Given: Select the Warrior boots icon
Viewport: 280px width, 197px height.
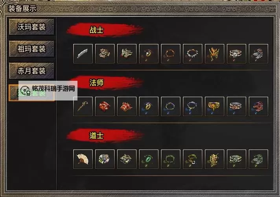Looking at the screenshot, I should (x=258, y=54).
